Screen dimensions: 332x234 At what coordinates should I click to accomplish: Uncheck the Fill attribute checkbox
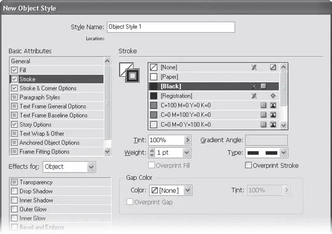pos(14,70)
